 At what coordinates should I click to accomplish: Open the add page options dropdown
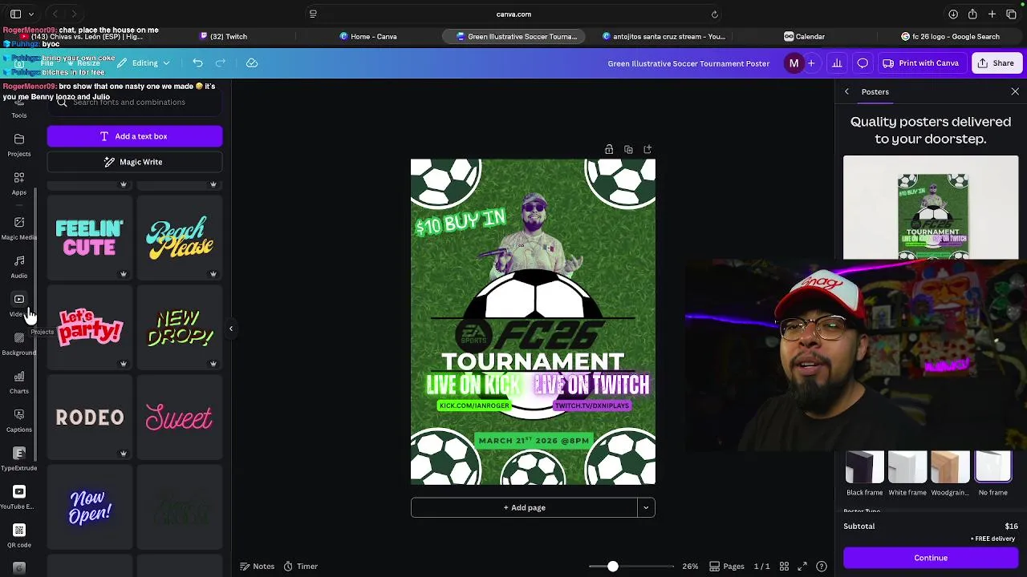[646, 507]
